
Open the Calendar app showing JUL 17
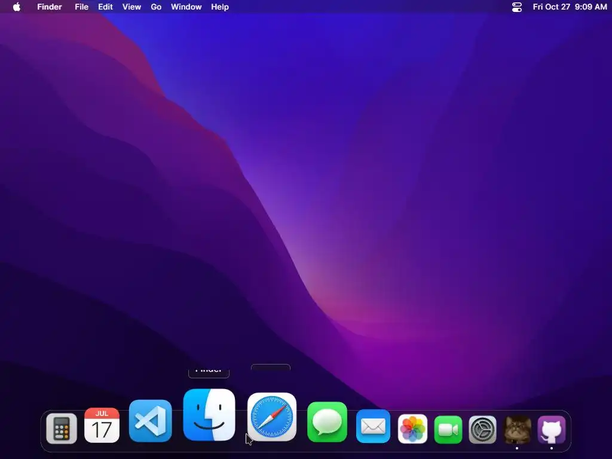(102, 426)
